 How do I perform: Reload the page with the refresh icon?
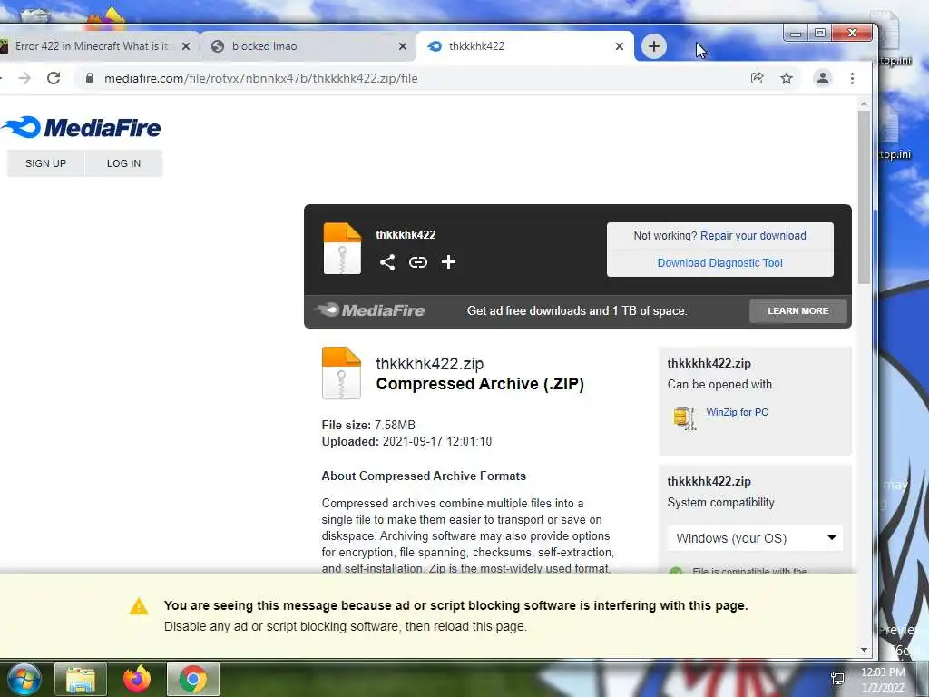tap(54, 78)
